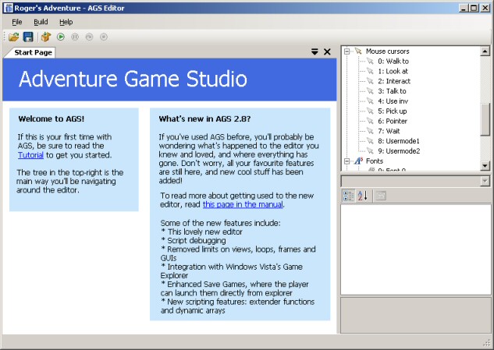Open the tab list dropdown arrow
Image resolution: width=494 pixels, height=350 pixels.
click(x=315, y=52)
